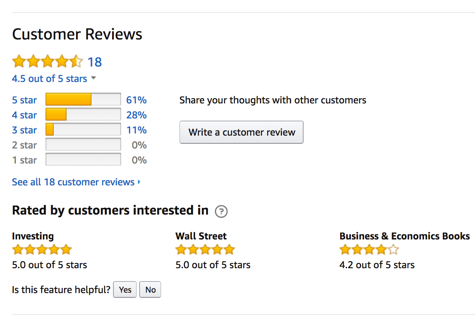Click the arrow after See all 18 customer reviews
Image resolution: width=475 pixels, height=327 pixels.
(139, 182)
